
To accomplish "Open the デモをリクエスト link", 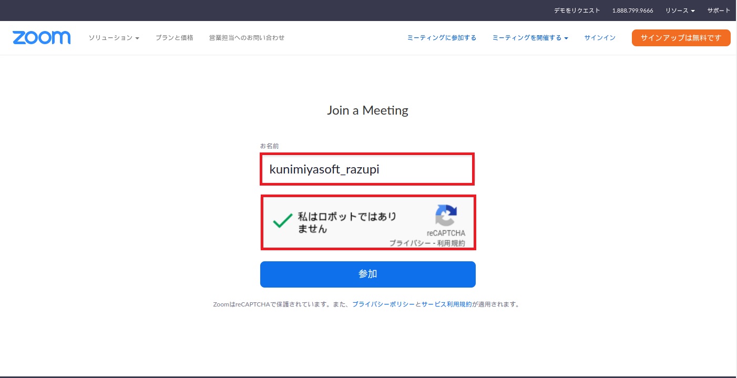I will [x=576, y=10].
